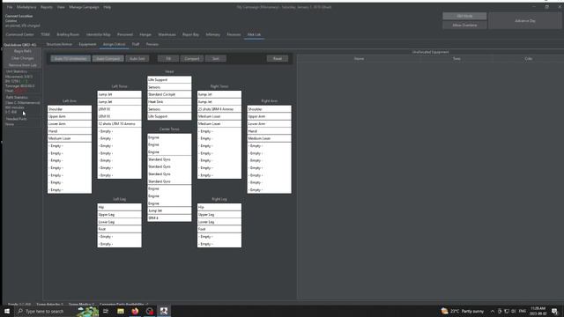Switch to Briefing Room tab
This screenshot has width=564, height=317.
68,34
